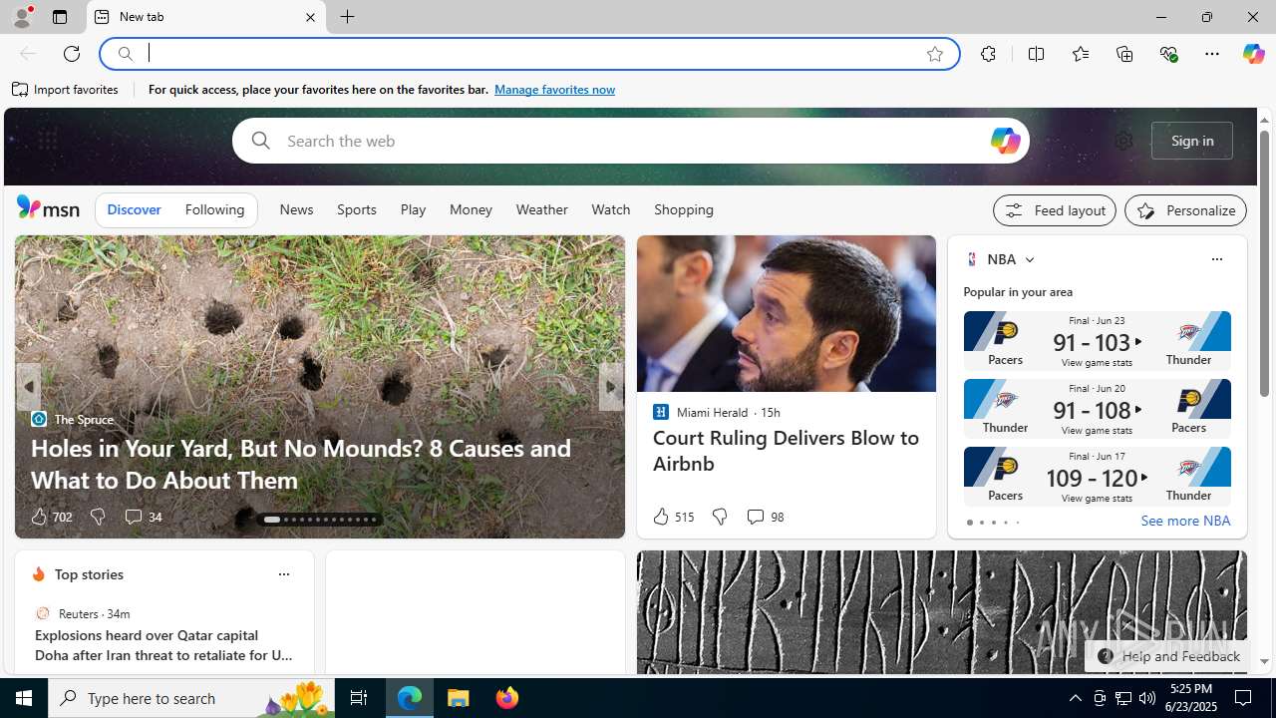
Task: Launch Firefox from the taskbar
Action: pos(507,698)
